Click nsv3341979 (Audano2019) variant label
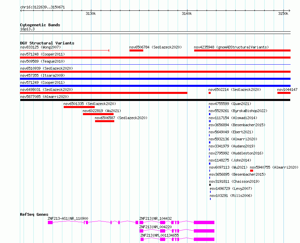300x243 pixels. [x=232, y=146]
